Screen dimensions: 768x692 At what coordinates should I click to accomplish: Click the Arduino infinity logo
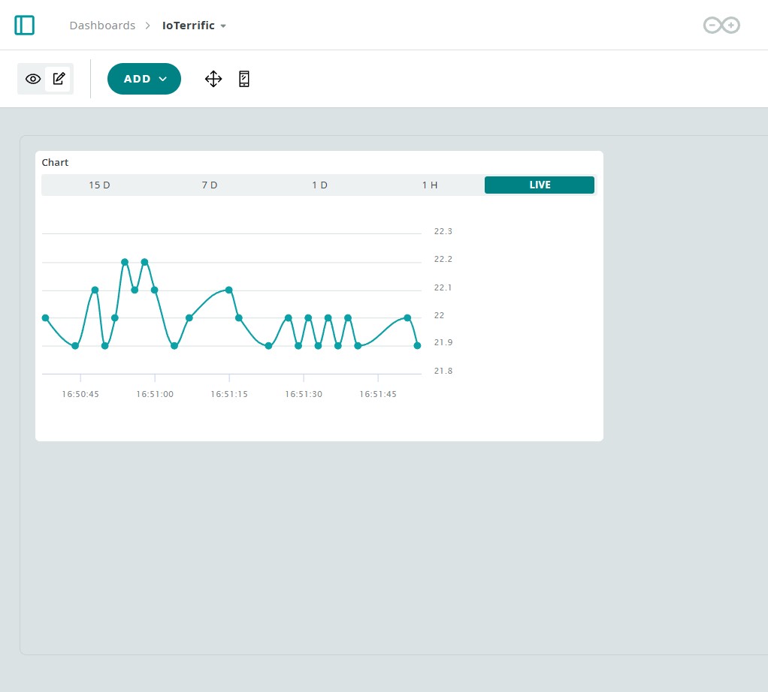tap(721, 26)
